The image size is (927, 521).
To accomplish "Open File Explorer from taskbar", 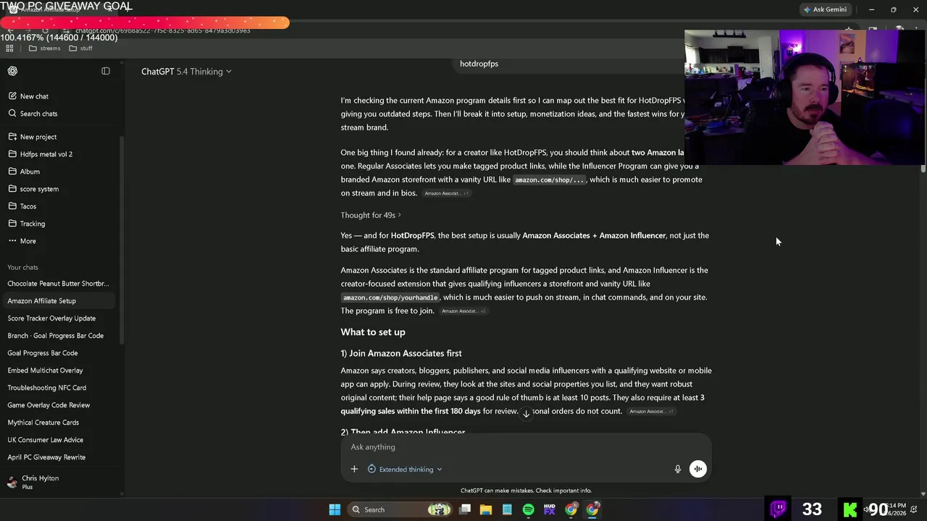I will point(486,509).
